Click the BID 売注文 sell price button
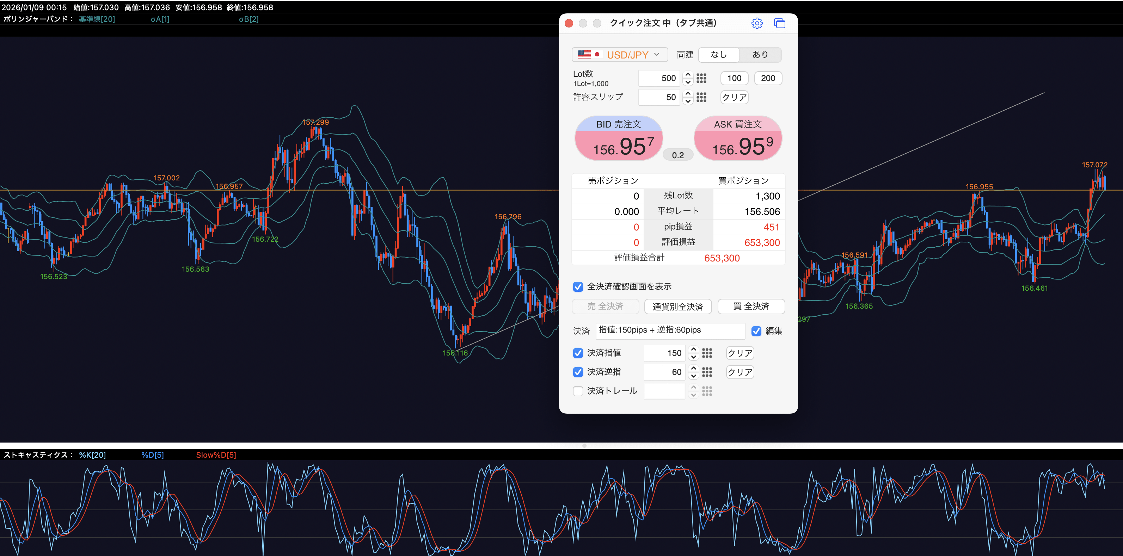Viewport: 1123px width, 556px height. pos(619,138)
